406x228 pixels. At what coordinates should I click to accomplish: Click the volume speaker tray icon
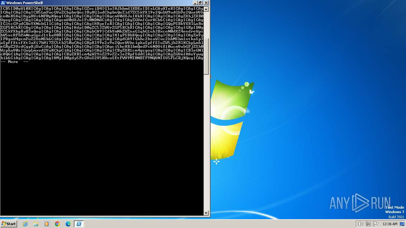click(360, 224)
